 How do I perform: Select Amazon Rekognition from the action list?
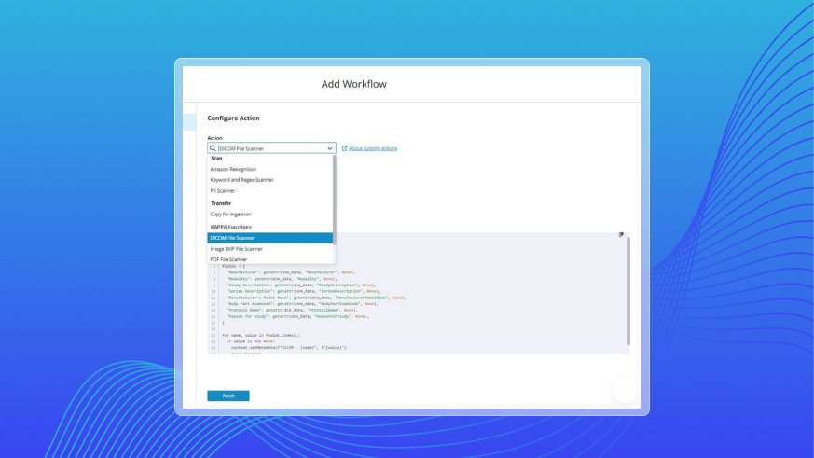(233, 169)
